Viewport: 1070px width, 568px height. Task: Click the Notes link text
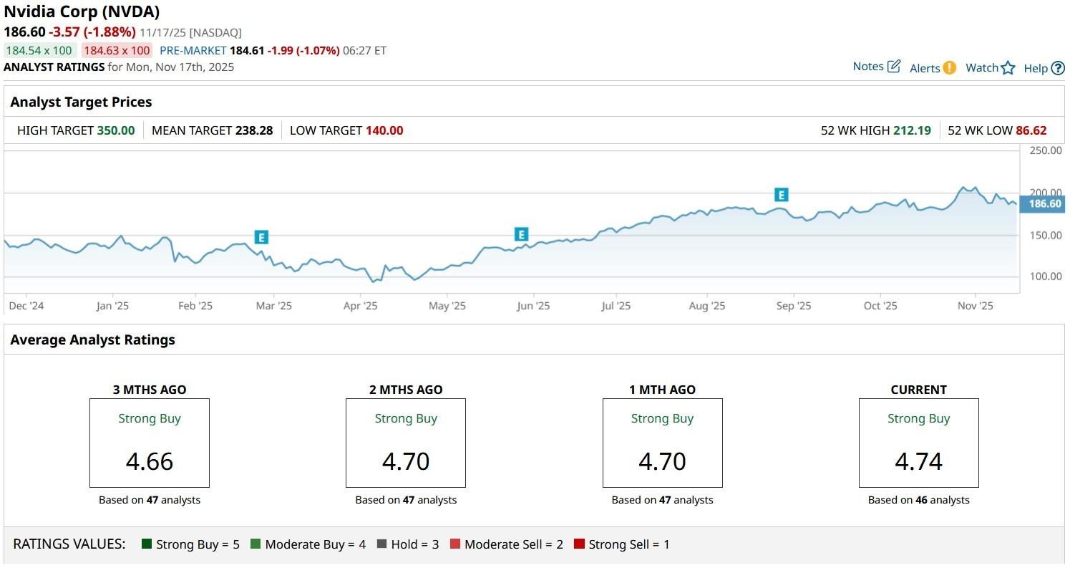868,67
